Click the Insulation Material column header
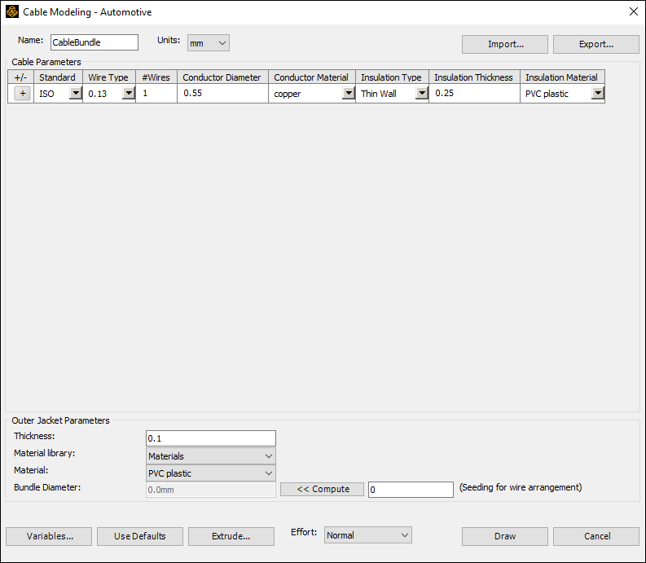 [x=562, y=77]
